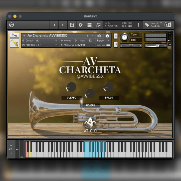Select previous preset arrow beside instrument name
The width and height of the screenshot is (181, 181).
pos(87,36)
